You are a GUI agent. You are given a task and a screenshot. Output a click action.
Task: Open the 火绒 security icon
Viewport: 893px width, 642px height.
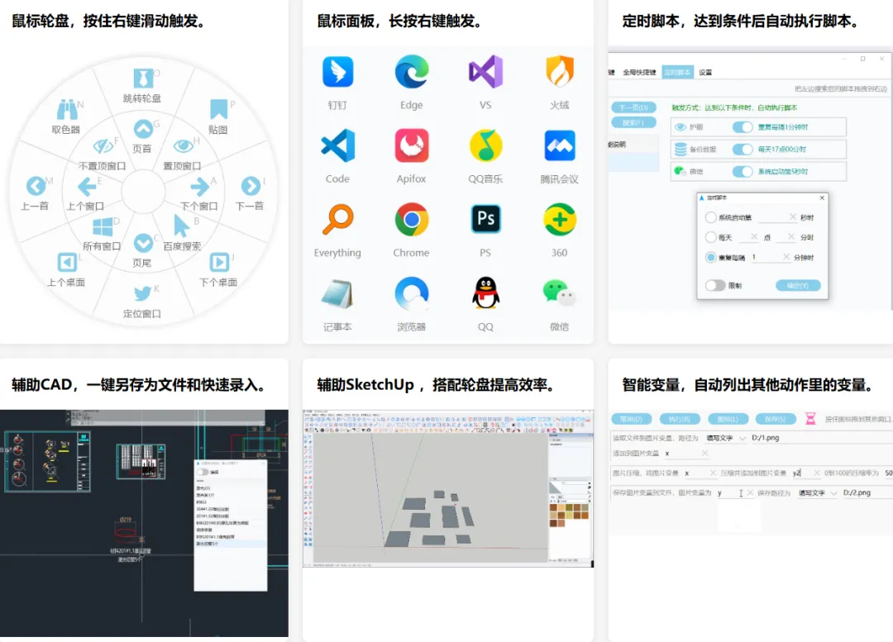tap(560, 72)
